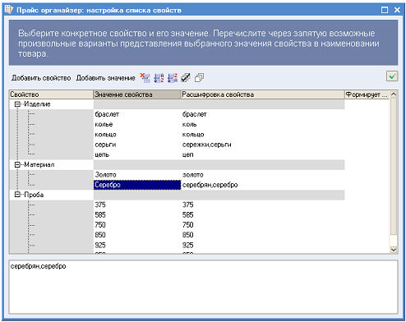Click the Расшифровка свойства column header
Image resolution: width=406 pixels, height=322 pixels.
[x=262, y=94]
